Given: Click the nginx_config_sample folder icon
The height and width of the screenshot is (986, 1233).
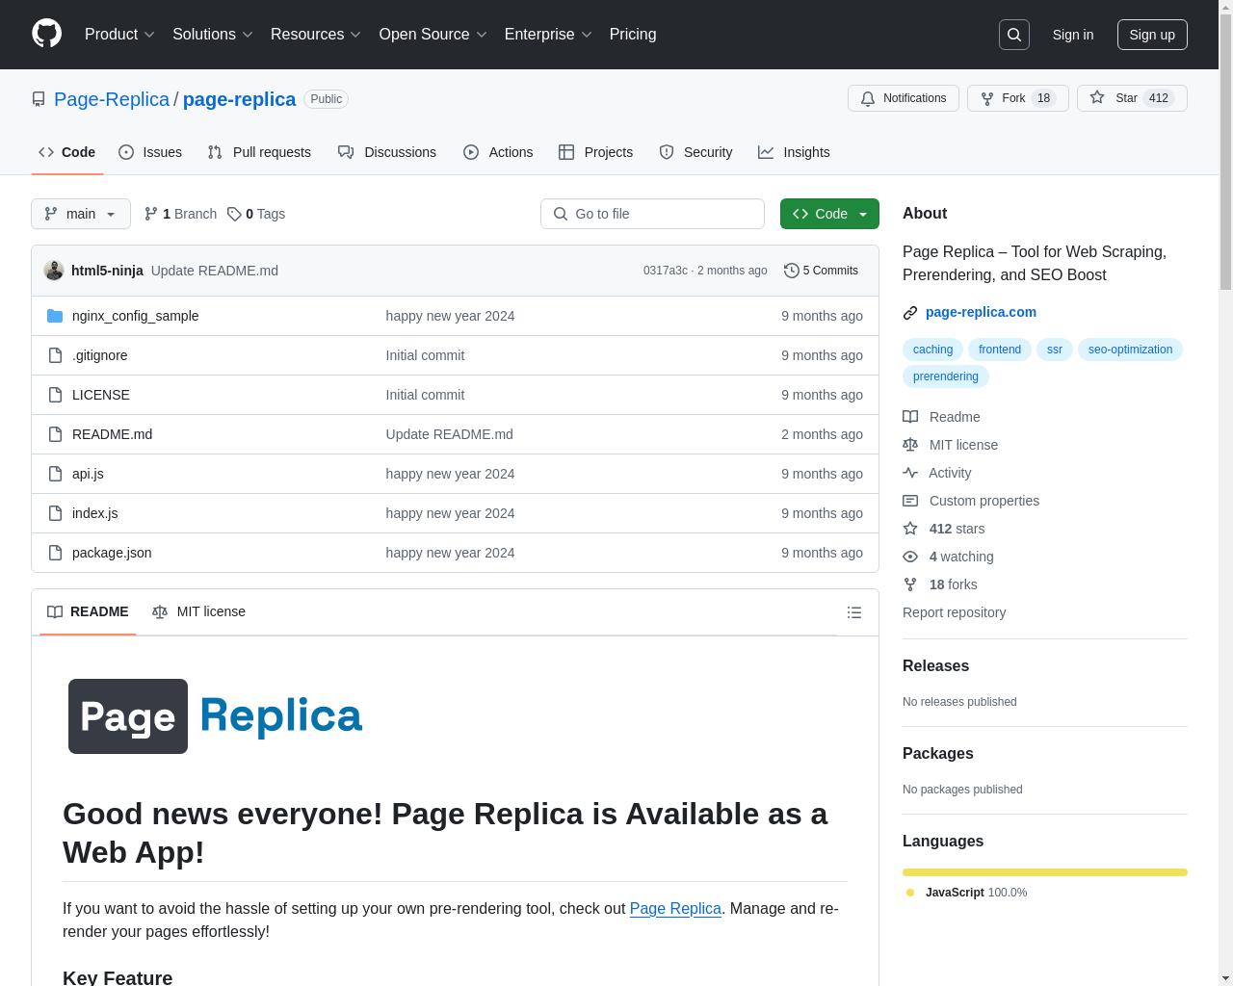Looking at the screenshot, I should pyautogui.click(x=55, y=316).
